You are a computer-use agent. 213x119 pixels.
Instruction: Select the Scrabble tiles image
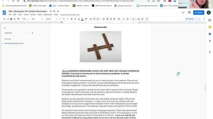[101, 47]
